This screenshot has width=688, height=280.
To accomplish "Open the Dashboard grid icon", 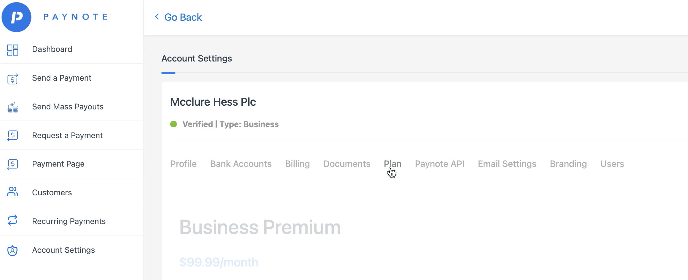I will point(13,50).
